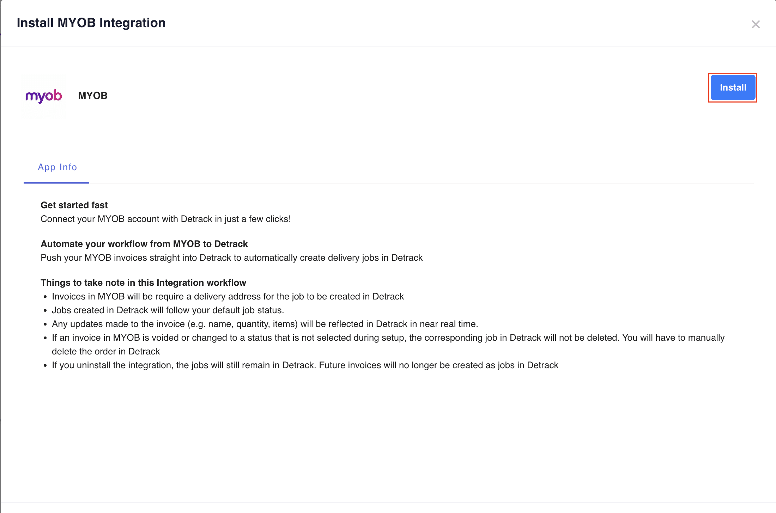Click the Automate your workflow heading

click(x=144, y=244)
